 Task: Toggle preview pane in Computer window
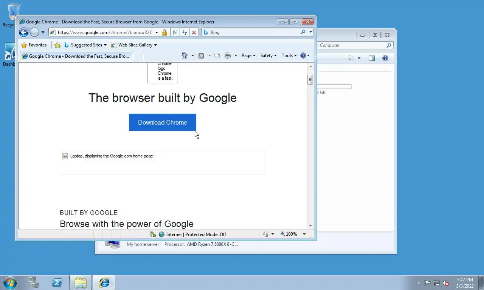click(x=372, y=58)
